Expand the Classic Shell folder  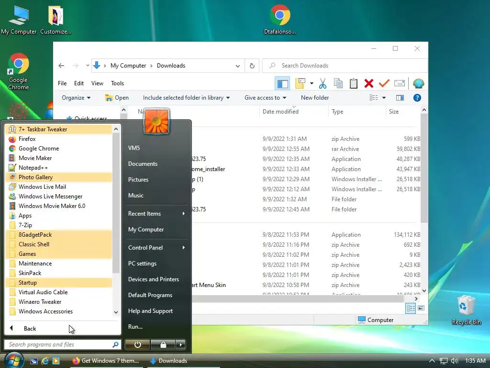click(x=59, y=244)
